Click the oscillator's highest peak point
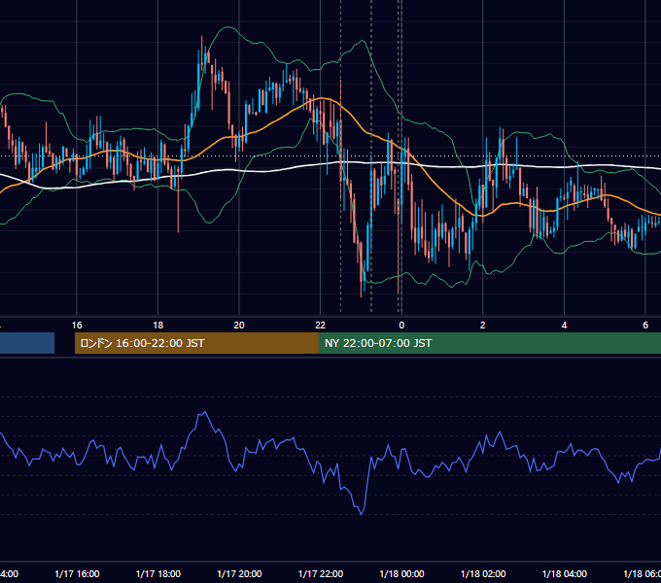Image resolution: width=661 pixels, height=583 pixels. (x=205, y=412)
